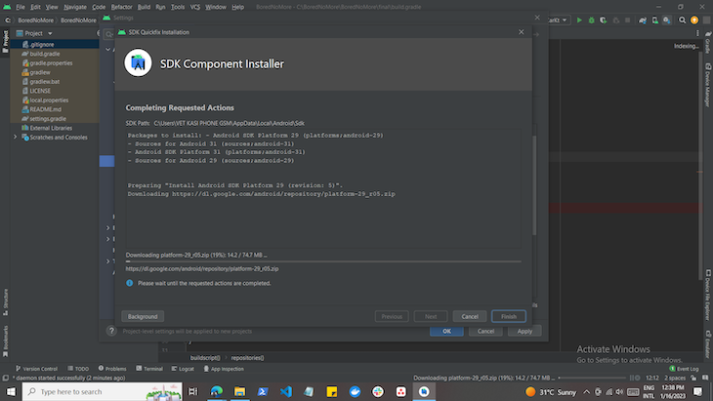This screenshot has width=713, height=401.
Task: Open the File menu
Action: tap(21, 7)
